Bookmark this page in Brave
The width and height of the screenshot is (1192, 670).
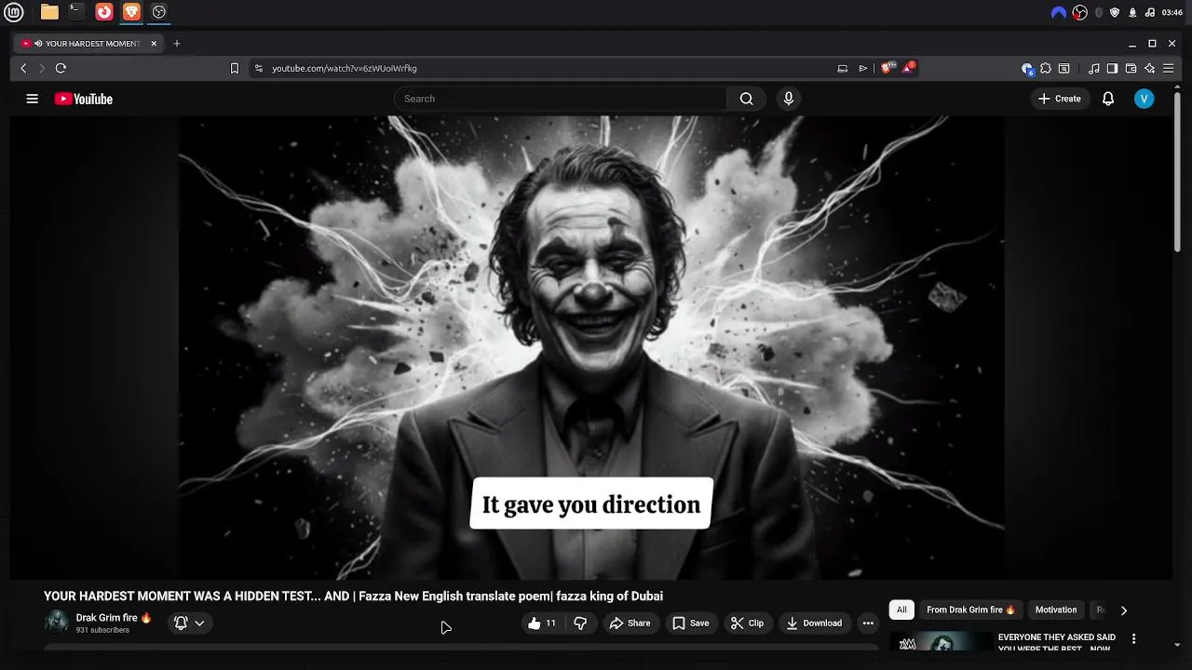(235, 68)
